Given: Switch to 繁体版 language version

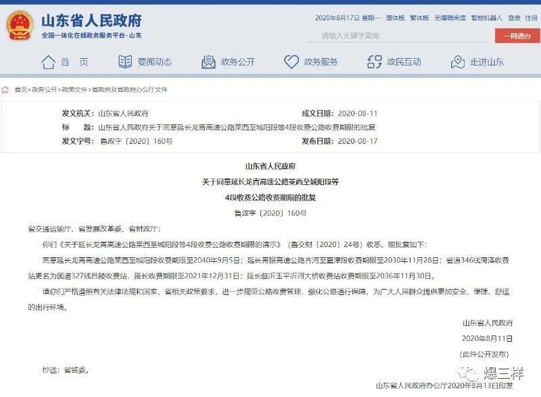Looking at the screenshot, I should [x=419, y=18].
